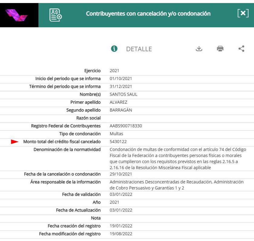Select the DETALLE tab
254x241 pixels.
(139, 49)
